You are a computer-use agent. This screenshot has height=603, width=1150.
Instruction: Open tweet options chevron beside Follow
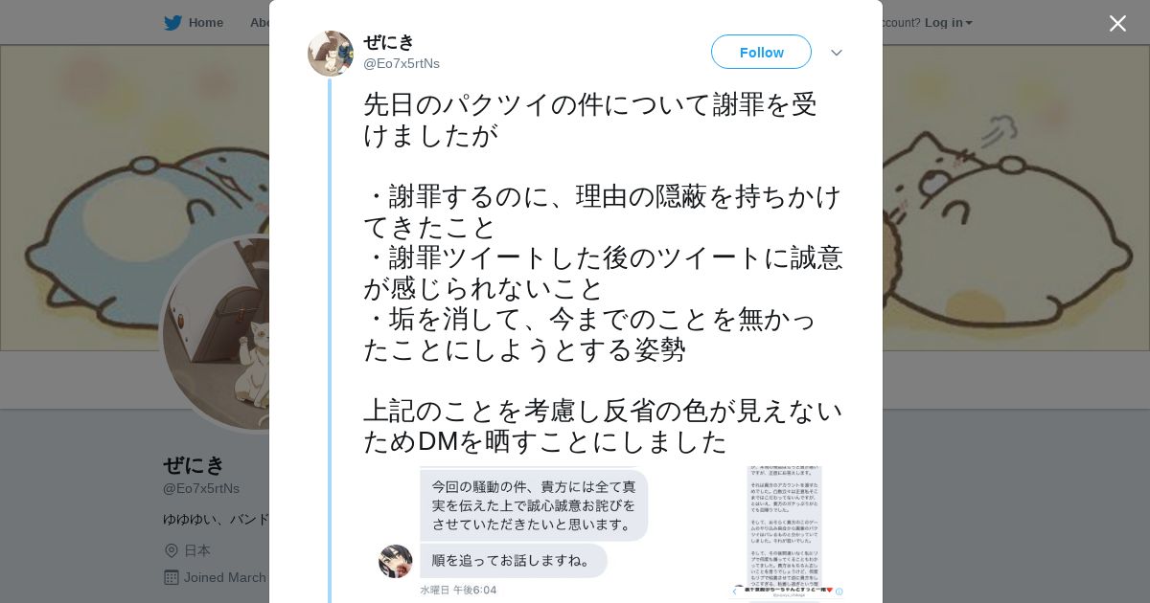(x=837, y=53)
